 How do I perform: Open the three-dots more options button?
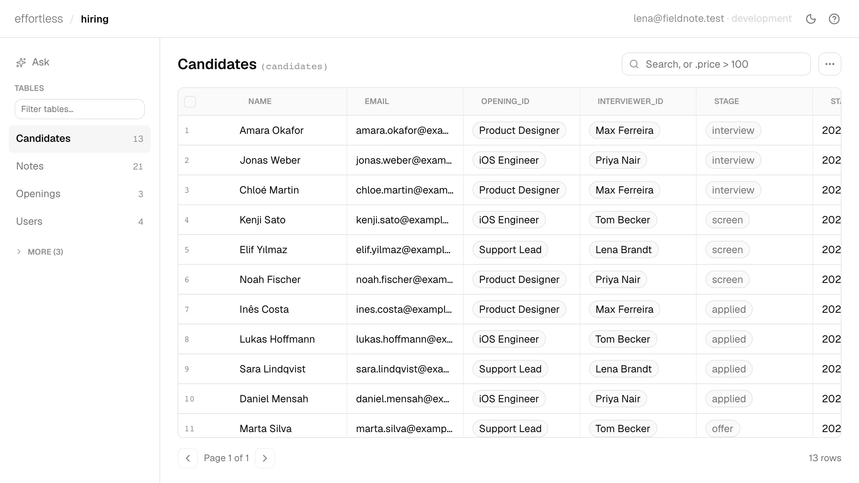click(x=830, y=64)
